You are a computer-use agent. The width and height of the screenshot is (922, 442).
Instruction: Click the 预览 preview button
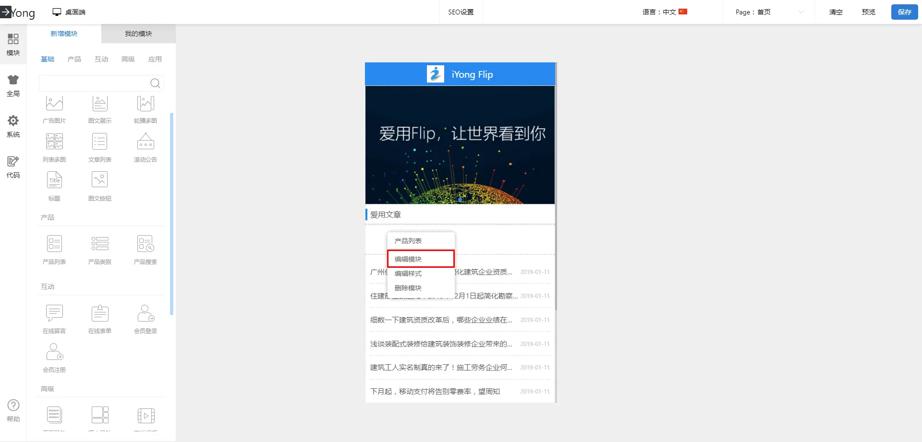(x=868, y=12)
